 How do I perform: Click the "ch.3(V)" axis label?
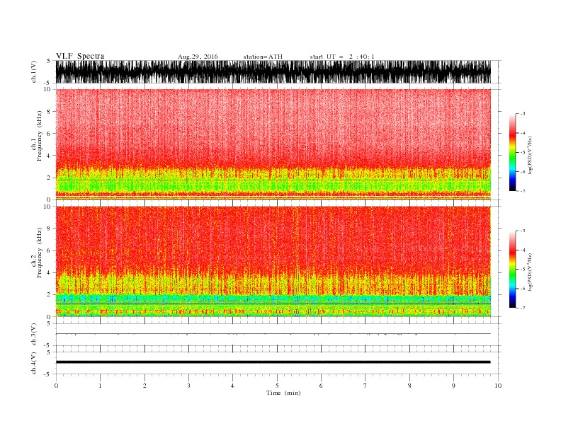click(34, 335)
